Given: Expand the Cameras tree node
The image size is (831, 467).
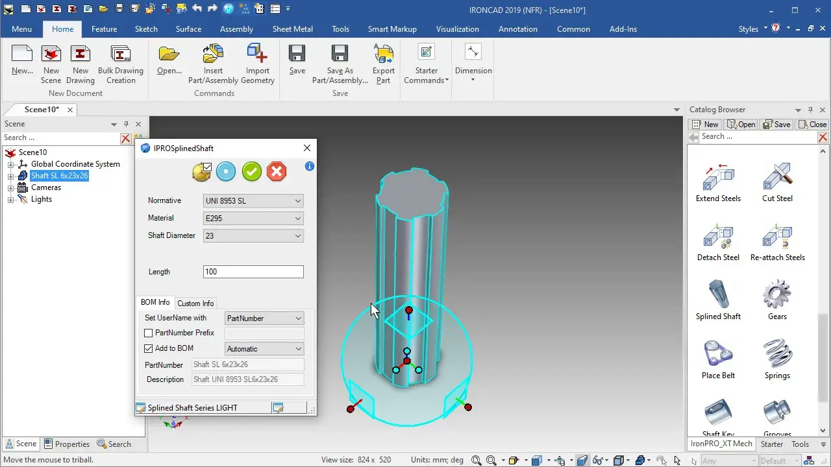Looking at the screenshot, I should [10, 187].
